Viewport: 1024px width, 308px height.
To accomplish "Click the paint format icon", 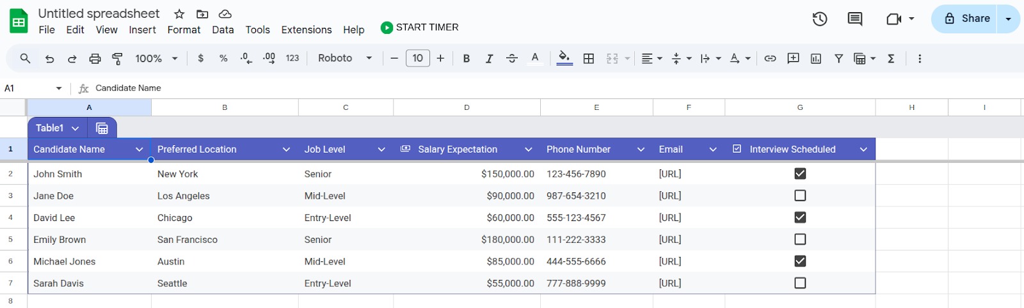I will [x=117, y=58].
